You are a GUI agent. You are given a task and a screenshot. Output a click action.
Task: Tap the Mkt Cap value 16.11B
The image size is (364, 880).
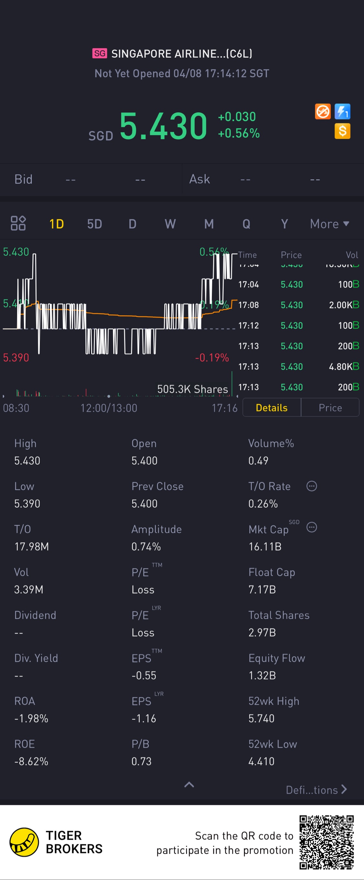265,547
